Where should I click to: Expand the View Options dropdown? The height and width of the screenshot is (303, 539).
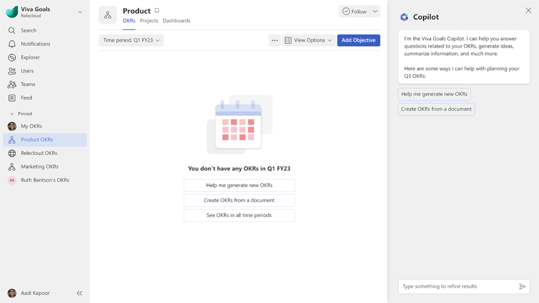(309, 40)
